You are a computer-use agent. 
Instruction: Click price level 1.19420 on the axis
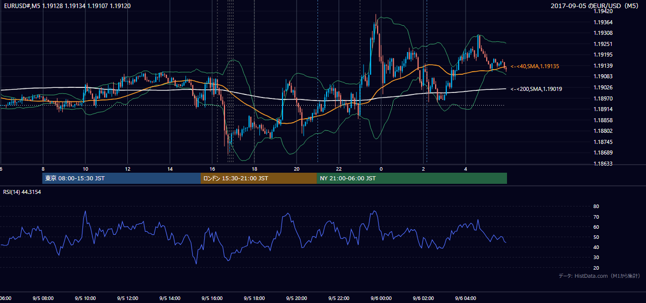click(602, 11)
